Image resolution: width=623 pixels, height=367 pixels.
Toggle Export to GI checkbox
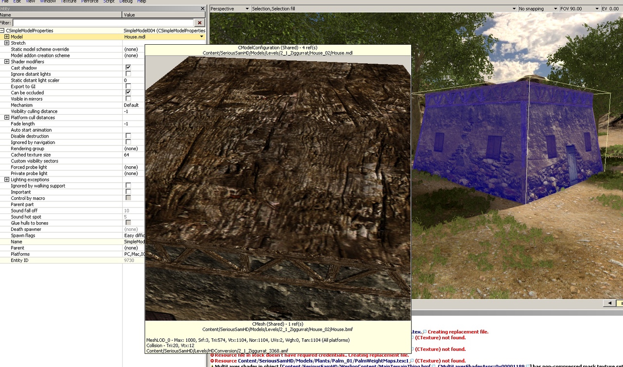point(128,87)
